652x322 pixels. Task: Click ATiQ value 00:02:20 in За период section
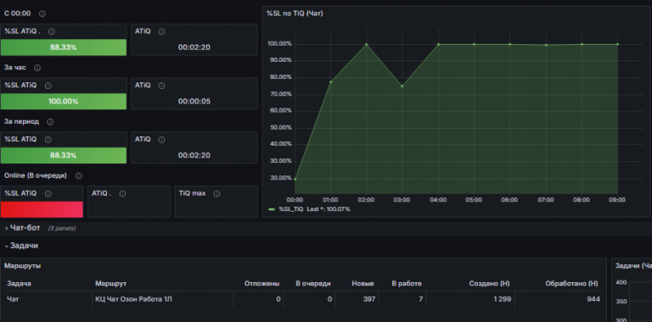pyautogui.click(x=194, y=155)
